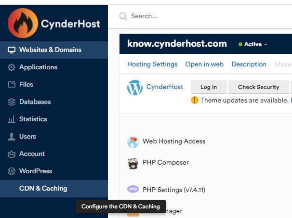This screenshot has width=292, height=218.
Task: Click Open in web link
Action: point(204,64)
